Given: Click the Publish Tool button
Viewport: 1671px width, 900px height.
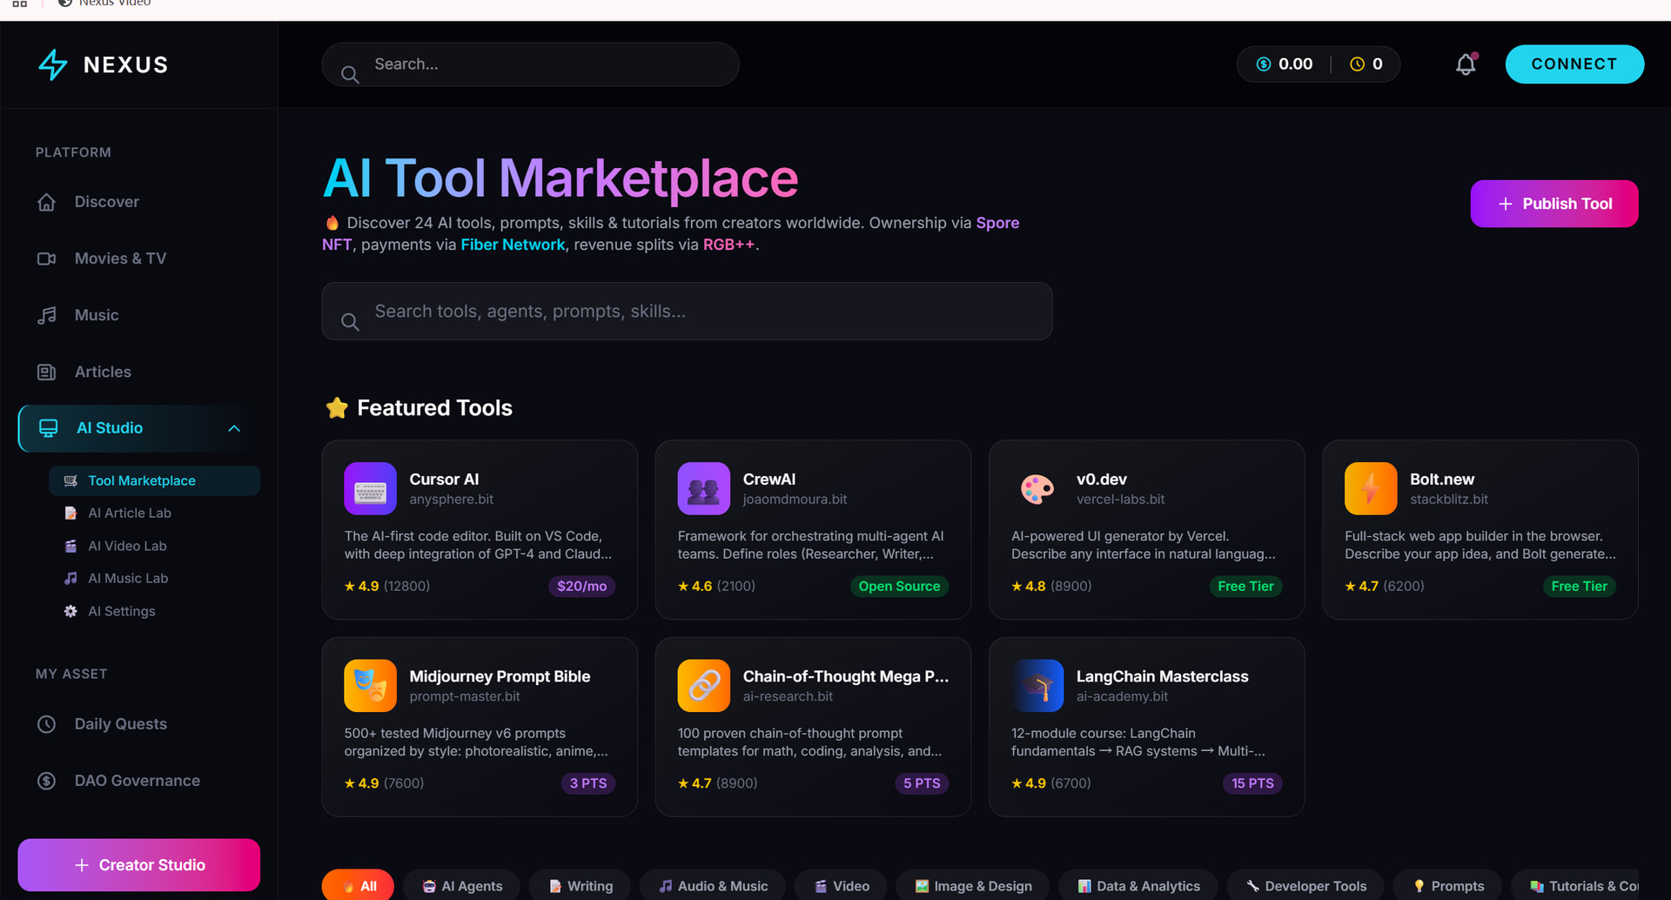Looking at the screenshot, I should 1554,204.
